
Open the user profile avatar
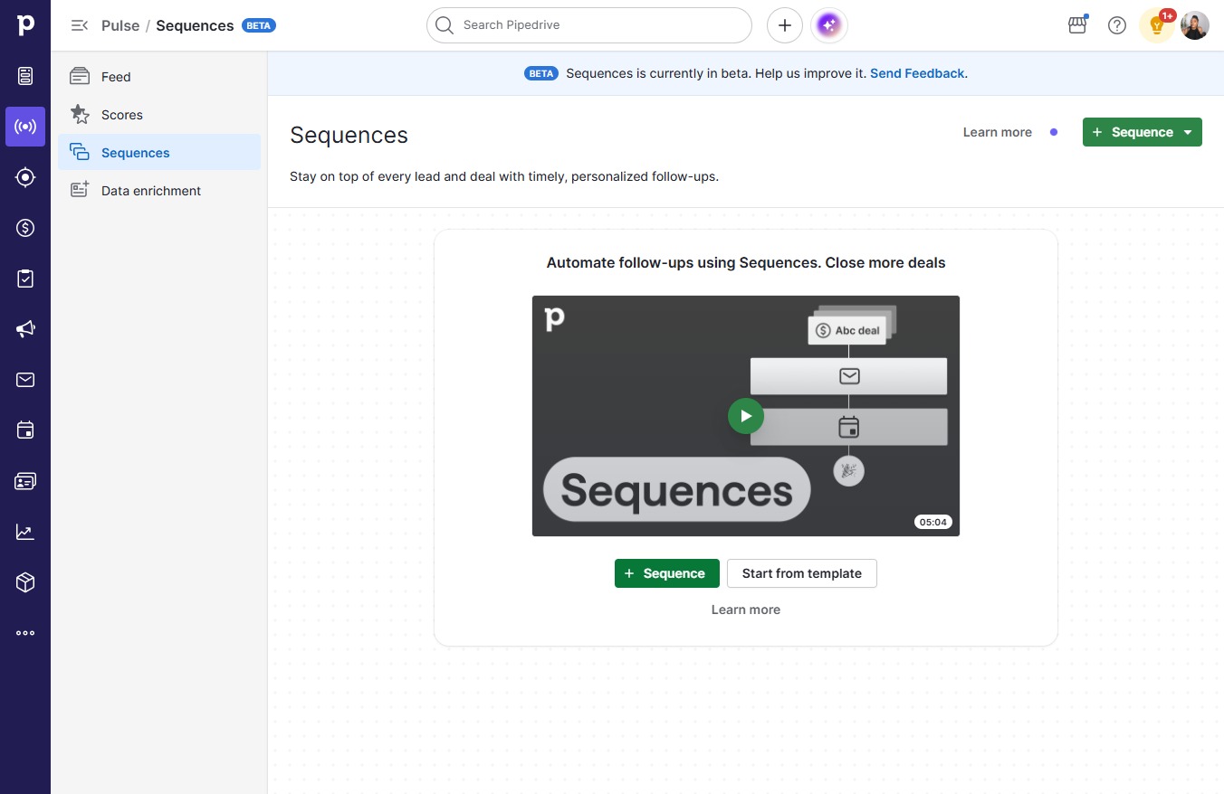[x=1195, y=25]
